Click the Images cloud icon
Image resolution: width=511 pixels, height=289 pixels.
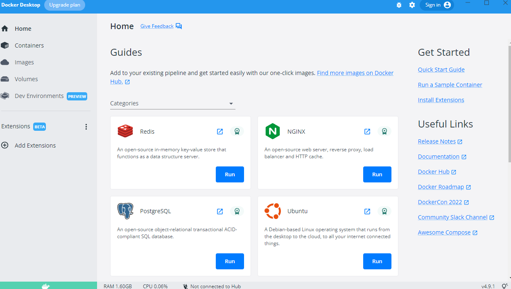pos(5,62)
